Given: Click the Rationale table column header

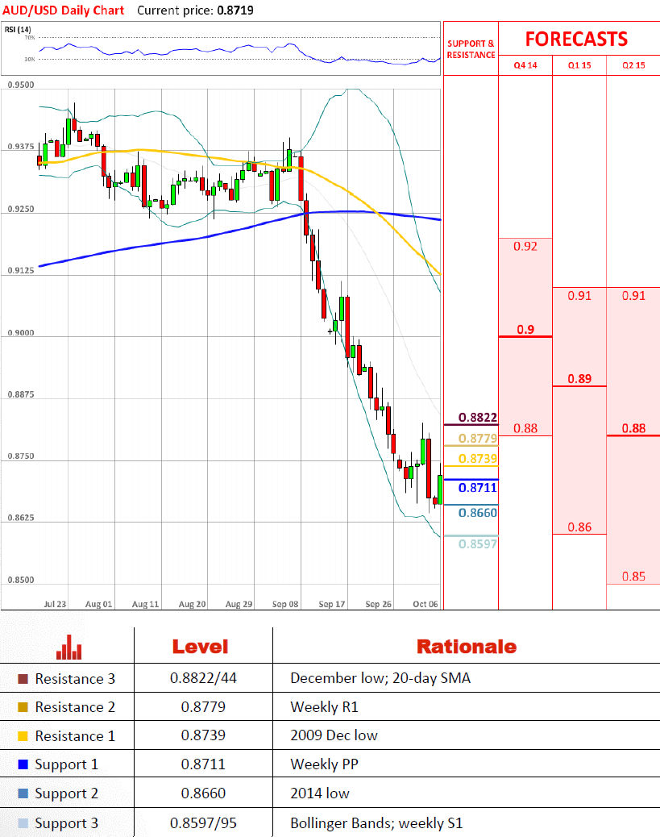Looking at the screenshot, I should [x=466, y=646].
